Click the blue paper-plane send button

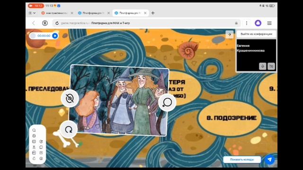click(x=269, y=160)
